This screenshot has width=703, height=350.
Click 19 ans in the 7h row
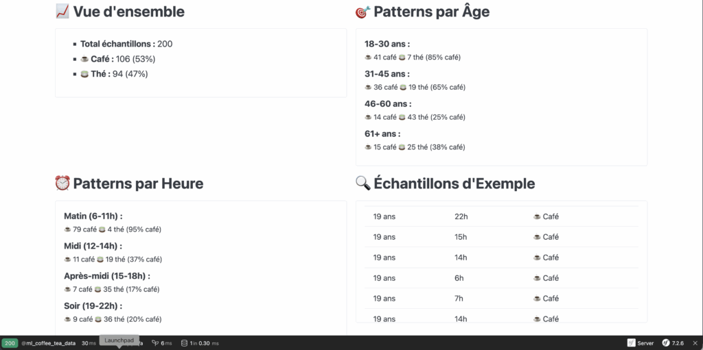[384, 299]
